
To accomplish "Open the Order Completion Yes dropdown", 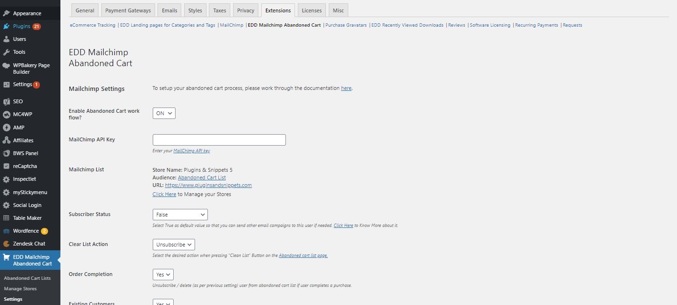I will [x=163, y=275].
